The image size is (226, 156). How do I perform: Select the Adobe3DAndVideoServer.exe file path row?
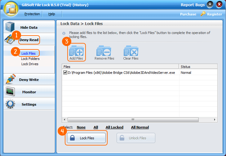pyautogui.click(x=121, y=73)
